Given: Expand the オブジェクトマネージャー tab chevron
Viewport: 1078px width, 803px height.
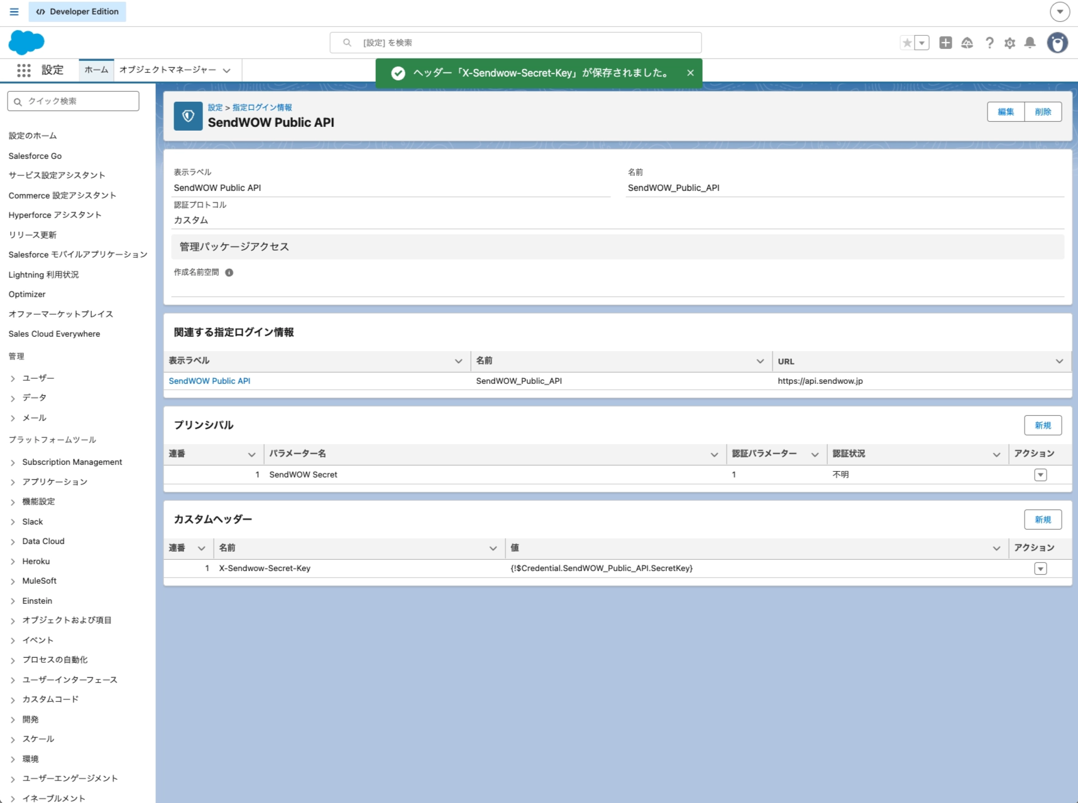Looking at the screenshot, I should click(227, 70).
